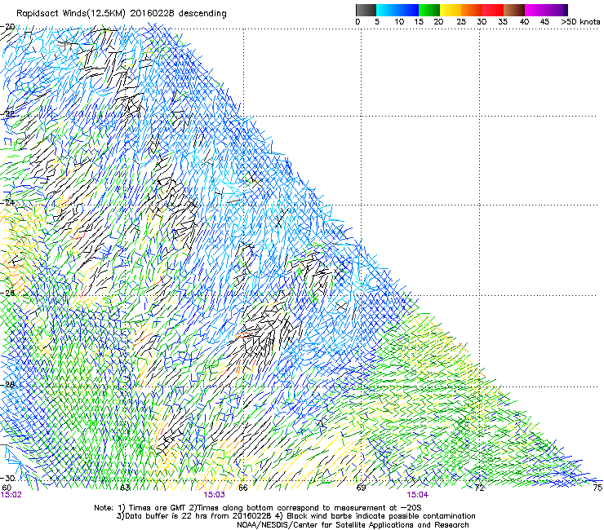Click the -24 latitude label
The height and width of the screenshot is (530, 604).
click(7, 202)
